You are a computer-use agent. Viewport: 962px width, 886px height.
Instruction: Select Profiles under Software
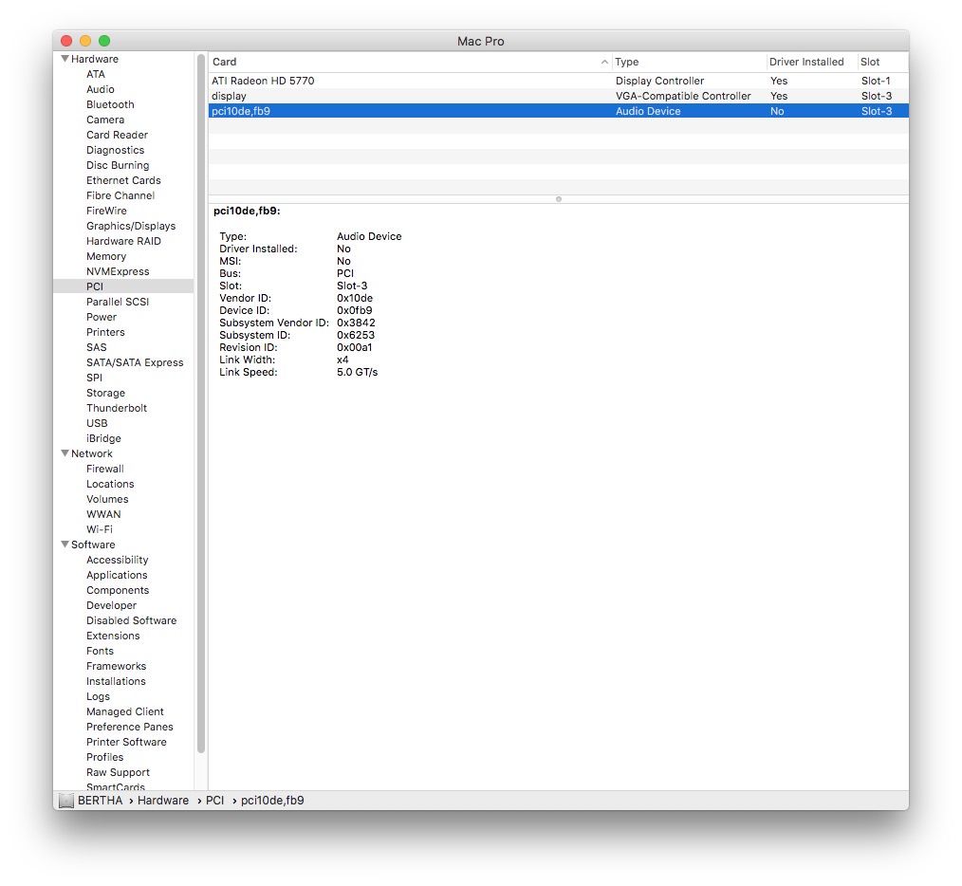click(105, 757)
